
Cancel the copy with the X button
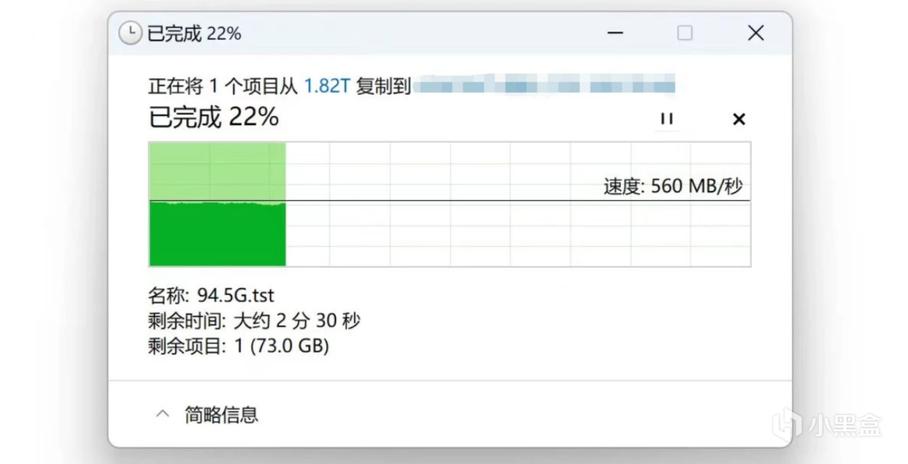point(738,119)
